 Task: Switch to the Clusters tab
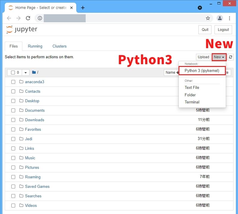[x=60, y=46]
